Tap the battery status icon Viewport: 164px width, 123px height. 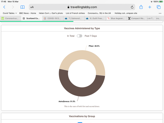point(161,2)
